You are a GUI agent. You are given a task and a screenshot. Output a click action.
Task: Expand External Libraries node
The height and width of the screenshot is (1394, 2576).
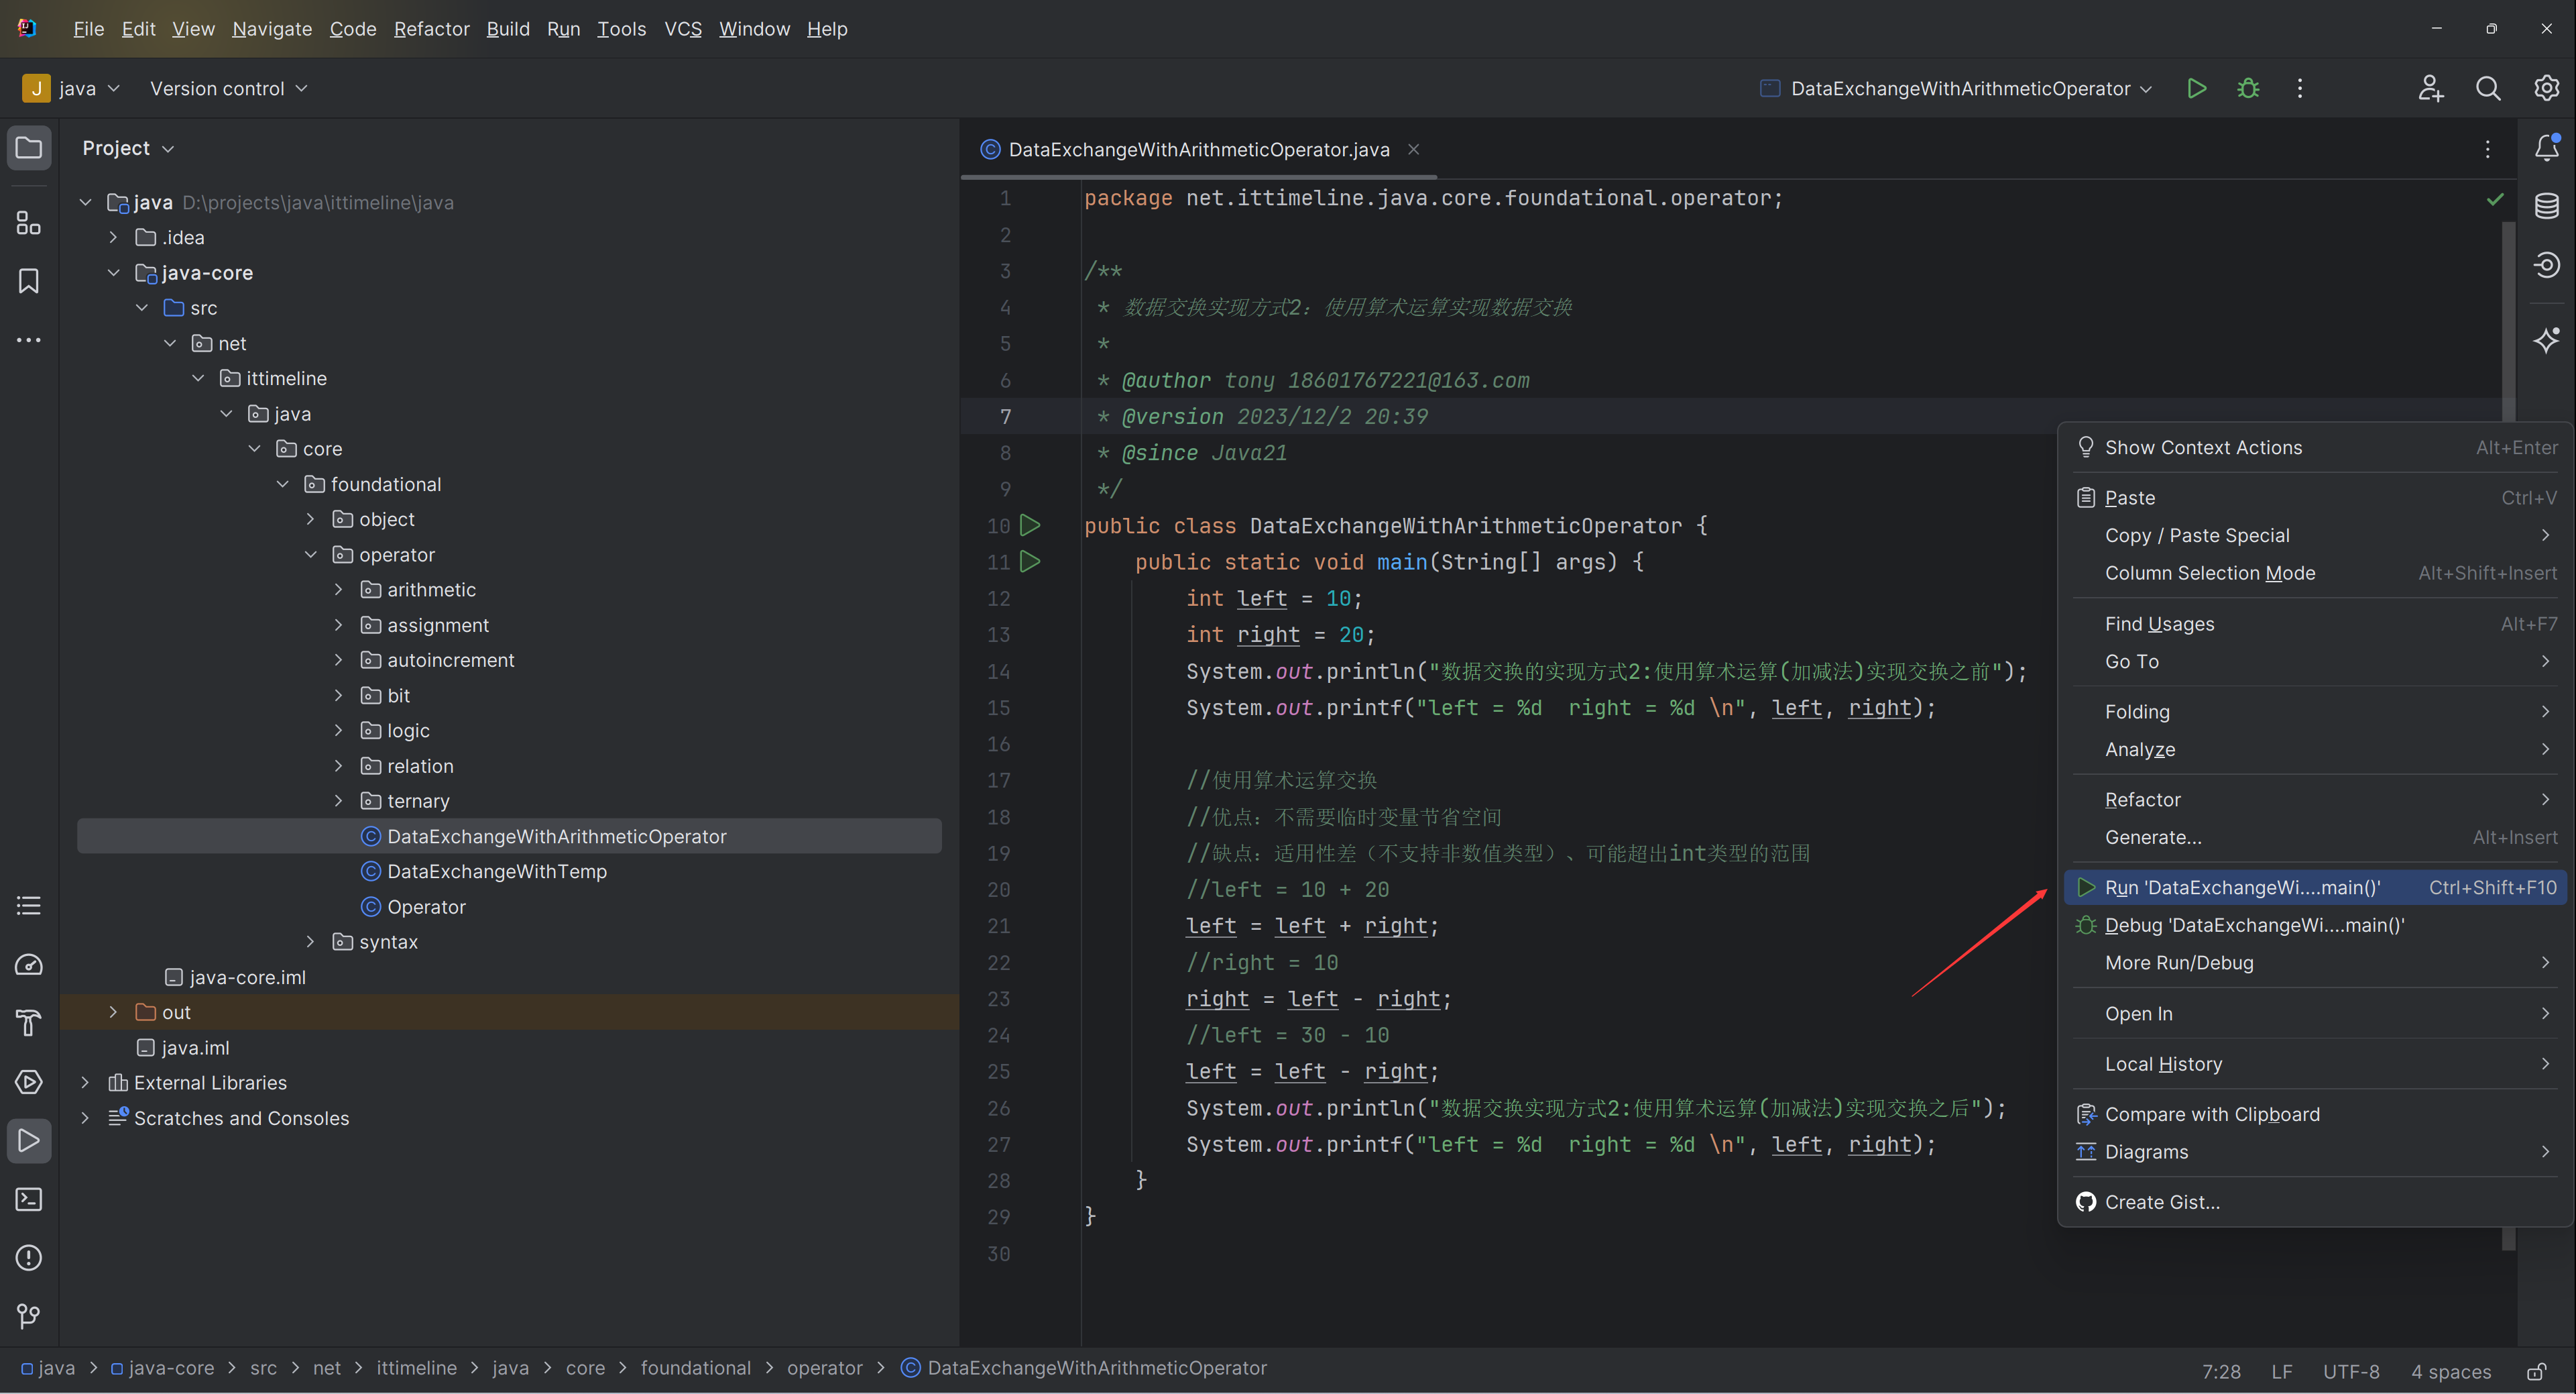86,1083
